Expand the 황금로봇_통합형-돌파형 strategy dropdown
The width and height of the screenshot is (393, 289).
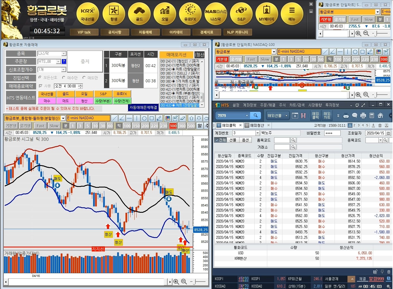coord(64,118)
